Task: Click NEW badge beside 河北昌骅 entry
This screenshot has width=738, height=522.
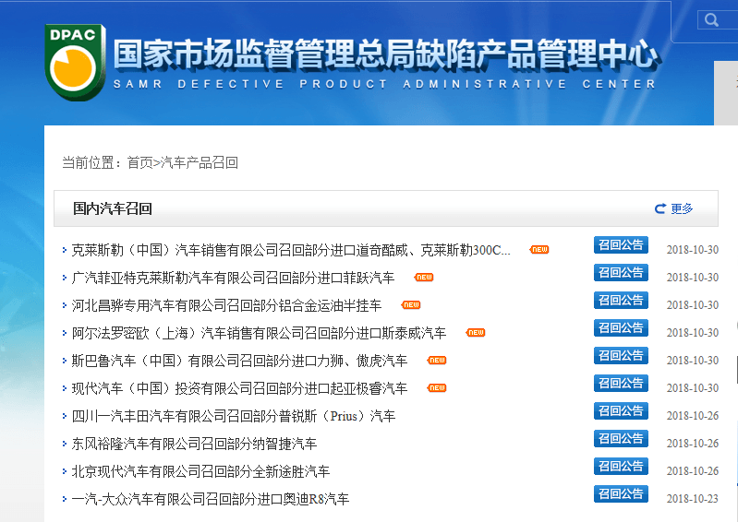Action: click(411, 305)
